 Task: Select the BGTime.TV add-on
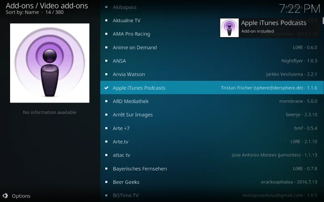(212, 196)
